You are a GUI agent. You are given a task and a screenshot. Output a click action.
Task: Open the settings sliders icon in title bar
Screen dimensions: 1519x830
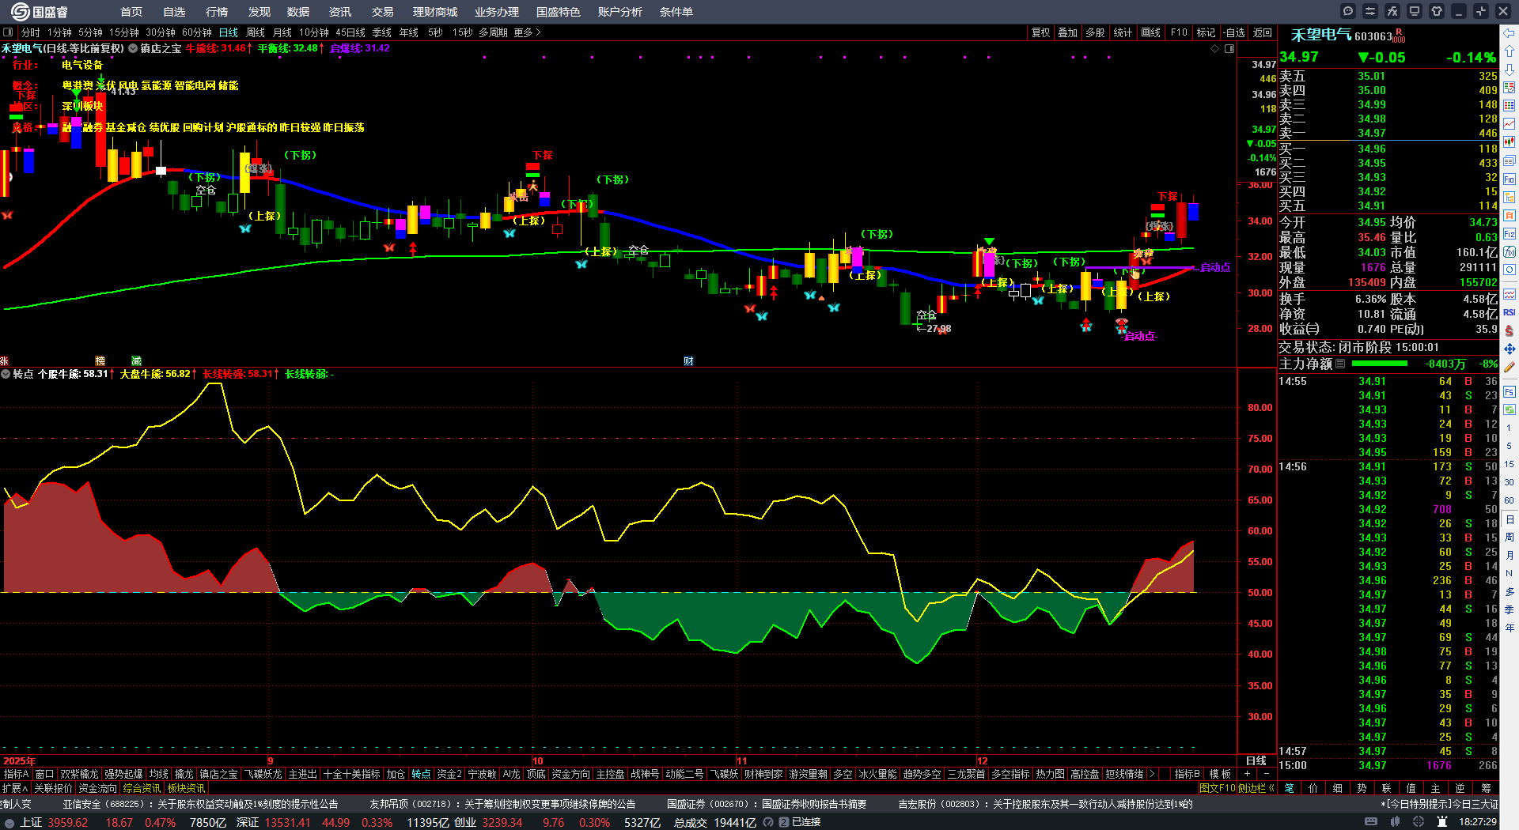point(1370,11)
